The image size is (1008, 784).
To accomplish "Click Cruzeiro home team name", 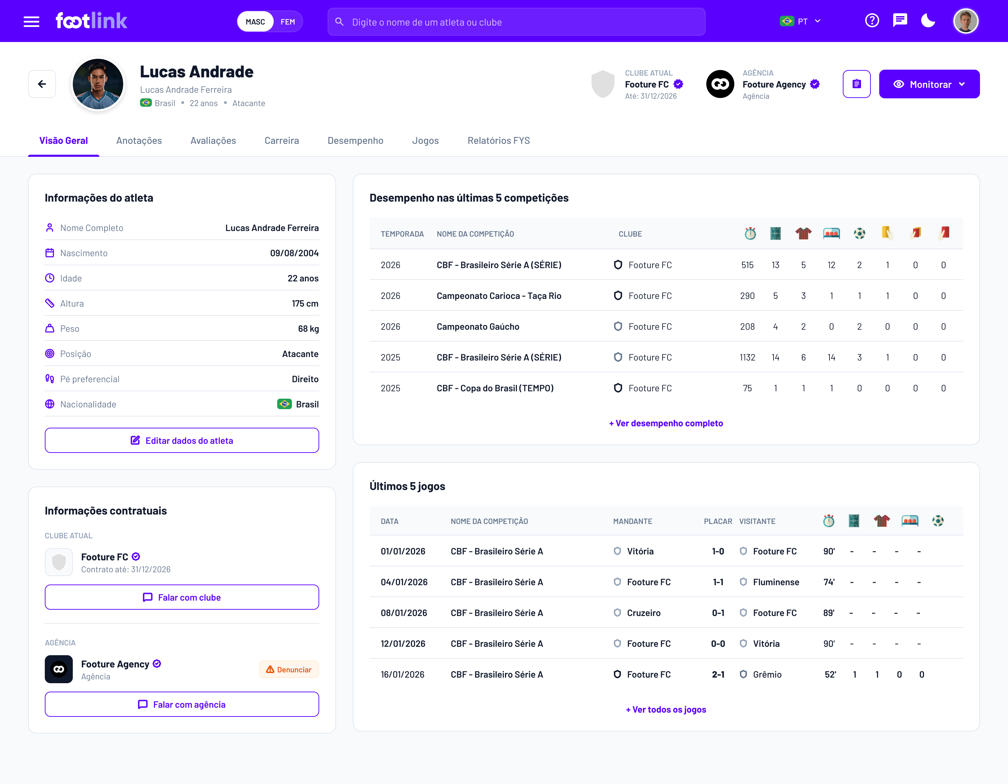I will tap(643, 613).
